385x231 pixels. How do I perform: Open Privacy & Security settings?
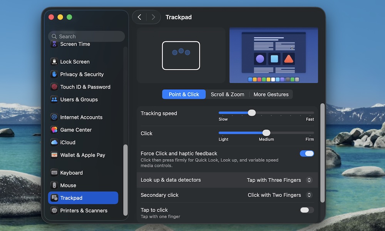click(82, 74)
